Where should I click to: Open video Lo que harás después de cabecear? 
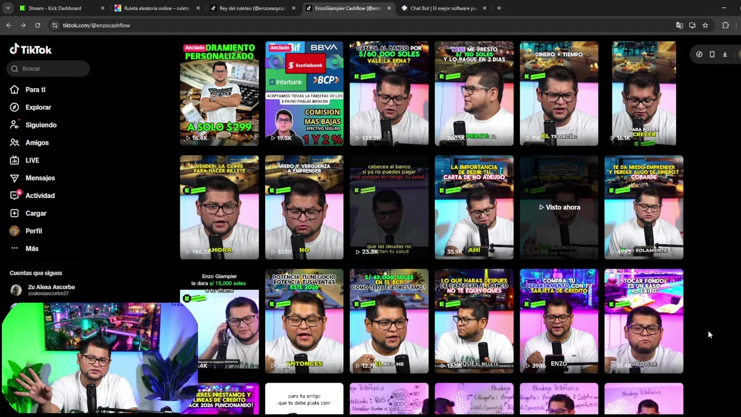click(474, 321)
